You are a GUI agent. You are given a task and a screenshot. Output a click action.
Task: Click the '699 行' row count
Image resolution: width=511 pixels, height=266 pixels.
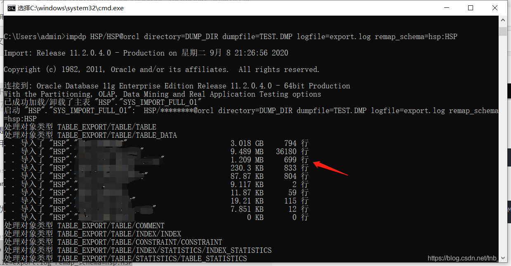pyautogui.click(x=296, y=160)
